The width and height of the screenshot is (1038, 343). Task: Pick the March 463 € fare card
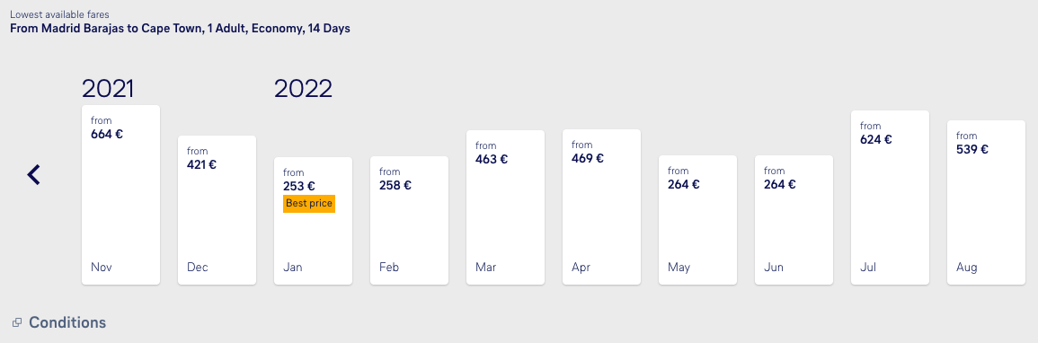505,207
